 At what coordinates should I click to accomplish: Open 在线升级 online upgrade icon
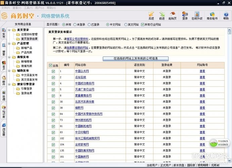[x=197, y=15]
